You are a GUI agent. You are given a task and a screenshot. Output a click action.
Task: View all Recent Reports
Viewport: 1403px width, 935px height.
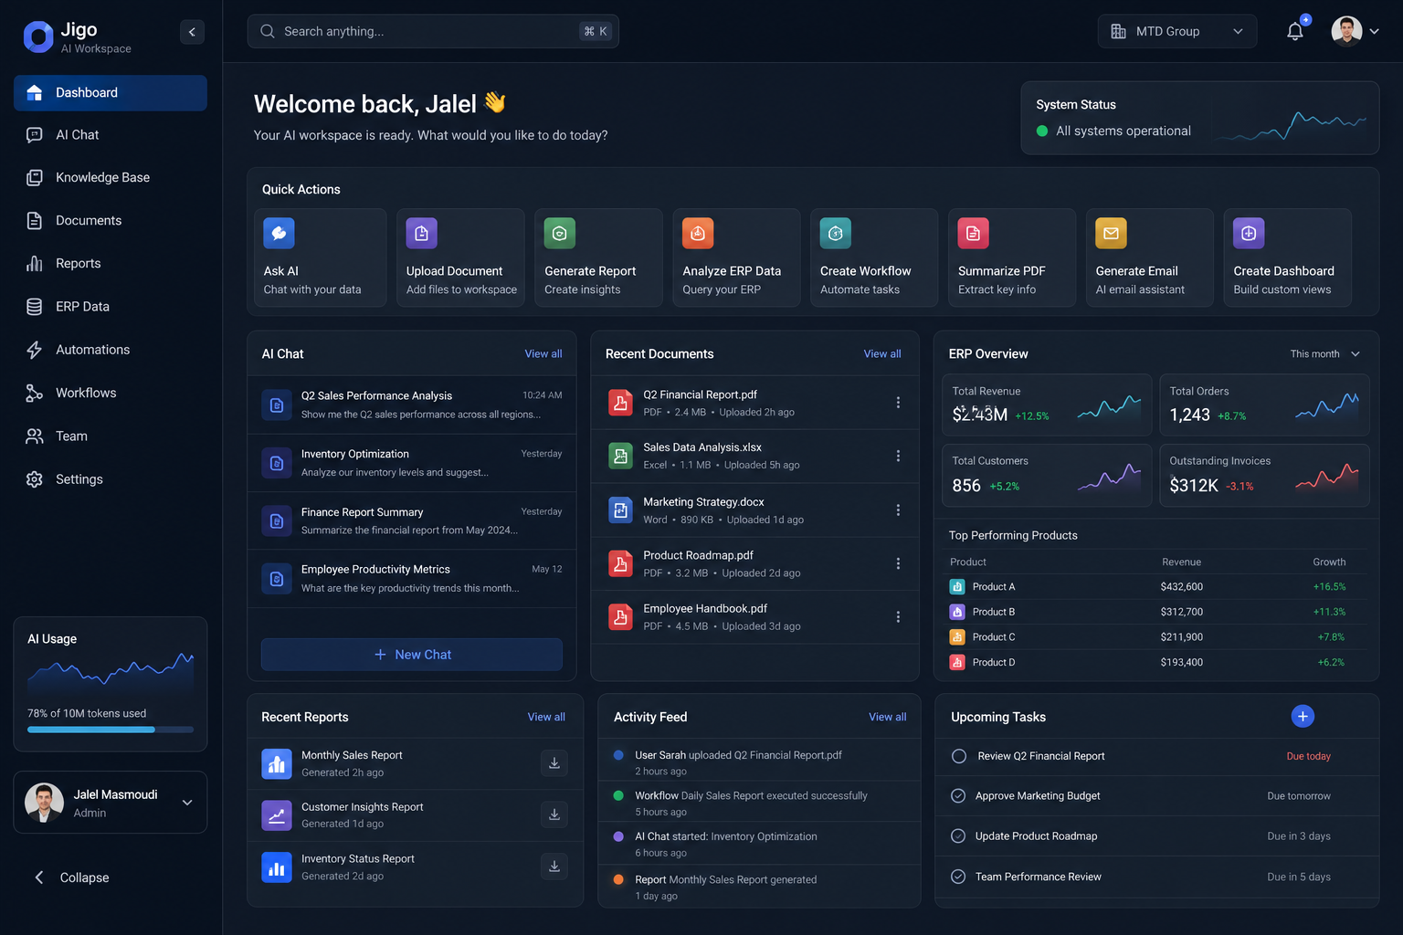[546, 717]
